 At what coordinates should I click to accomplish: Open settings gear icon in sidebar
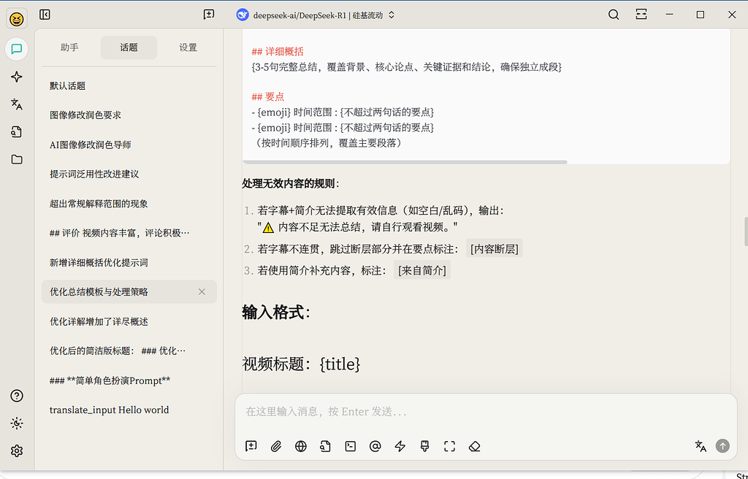point(17,451)
